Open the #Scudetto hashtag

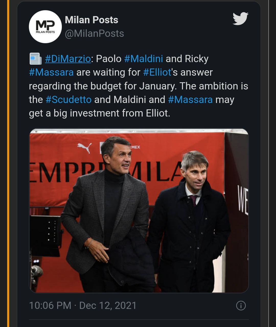coord(68,100)
